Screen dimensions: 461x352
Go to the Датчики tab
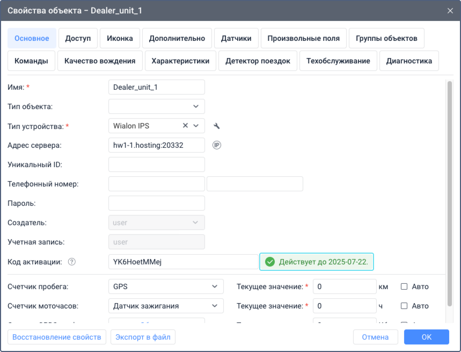(236, 38)
